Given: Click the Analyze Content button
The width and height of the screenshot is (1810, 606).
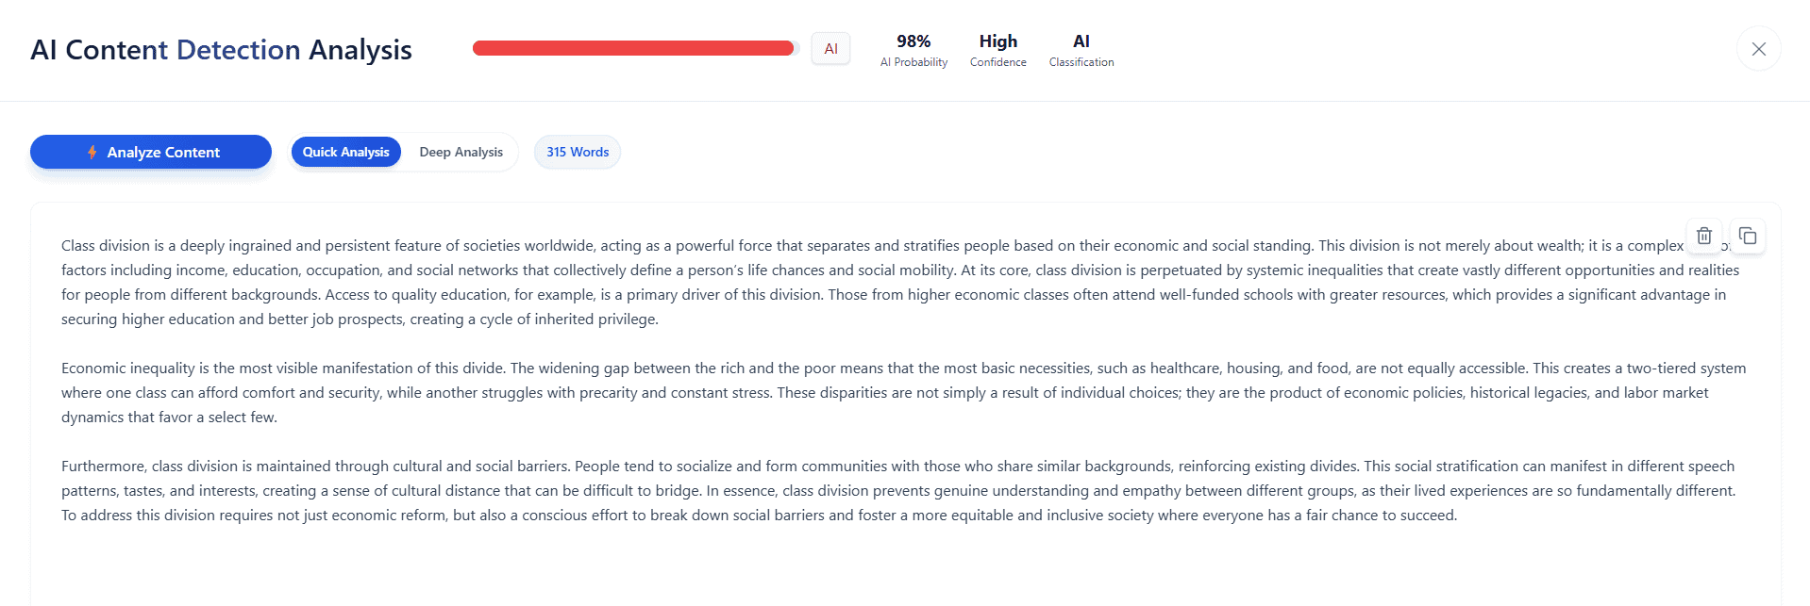Looking at the screenshot, I should tap(151, 152).
